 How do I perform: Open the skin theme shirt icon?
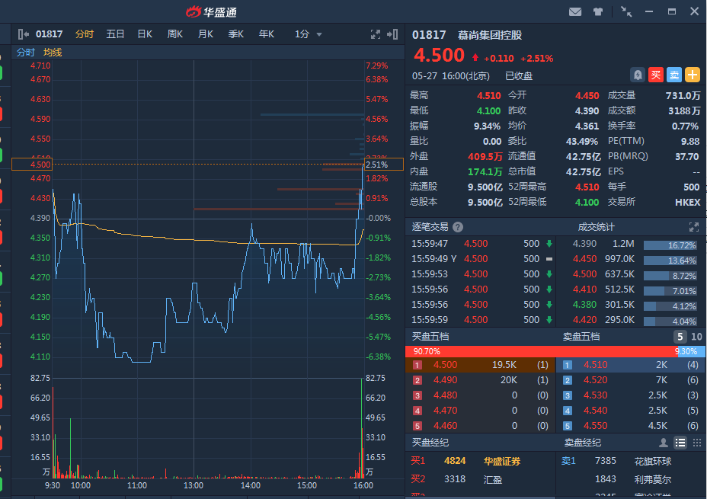(598, 11)
